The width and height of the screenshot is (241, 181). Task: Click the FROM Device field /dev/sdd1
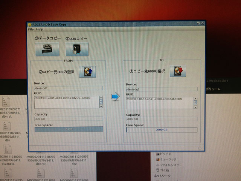68,88
